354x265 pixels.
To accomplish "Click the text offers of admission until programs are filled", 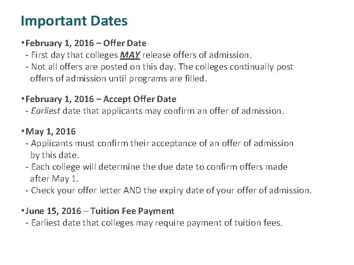I will click(118, 79).
